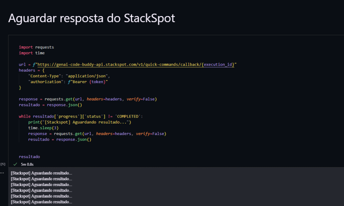Screen dimensions: 344x206
Task: Click the requests.get line inside the while loop
Action: coord(97,134)
